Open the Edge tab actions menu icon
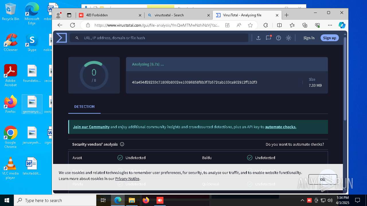 click(x=69, y=15)
